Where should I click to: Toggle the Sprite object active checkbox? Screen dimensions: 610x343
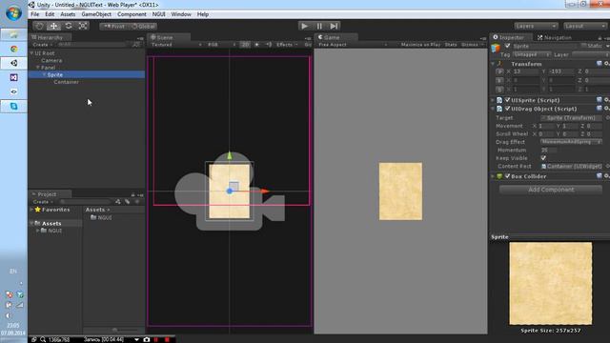point(507,46)
